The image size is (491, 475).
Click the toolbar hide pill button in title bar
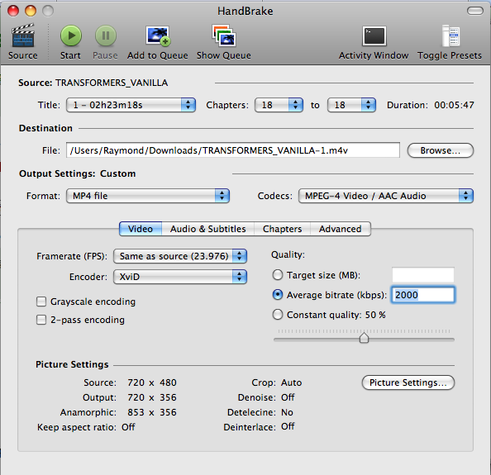pyautogui.click(x=475, y=11)
